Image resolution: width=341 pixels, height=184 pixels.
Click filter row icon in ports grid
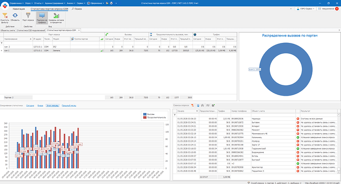coord(2,43)
